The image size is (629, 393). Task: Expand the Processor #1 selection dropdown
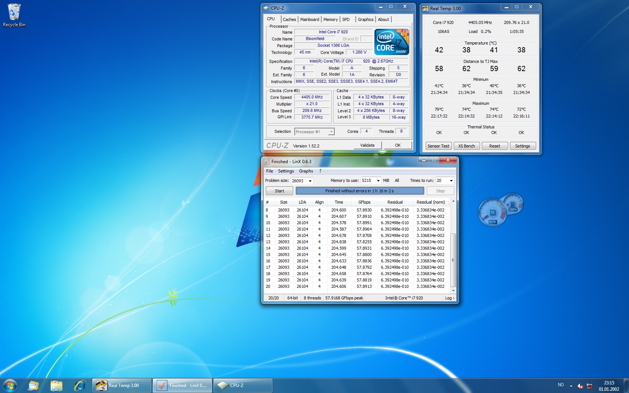(331, 132)
